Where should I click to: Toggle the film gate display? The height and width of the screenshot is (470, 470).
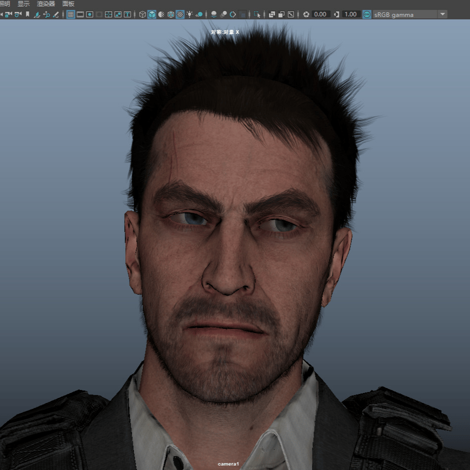80,14
